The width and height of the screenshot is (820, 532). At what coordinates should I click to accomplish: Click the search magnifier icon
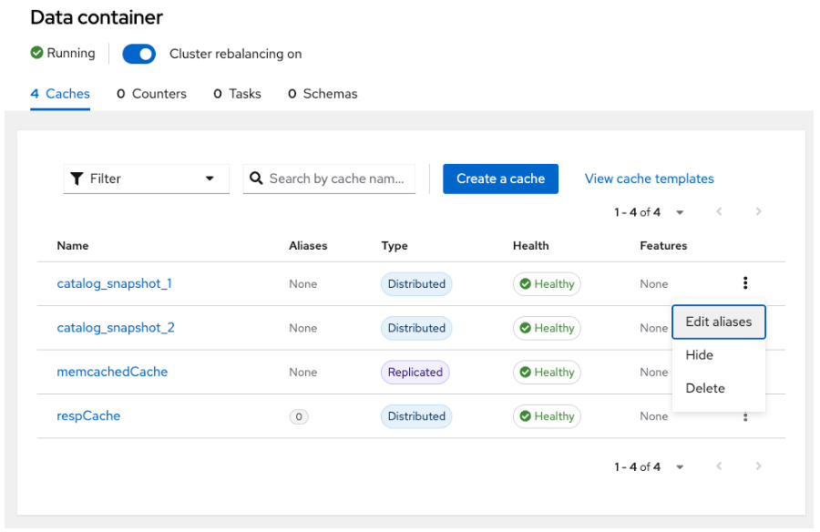(x=256, y=179)
